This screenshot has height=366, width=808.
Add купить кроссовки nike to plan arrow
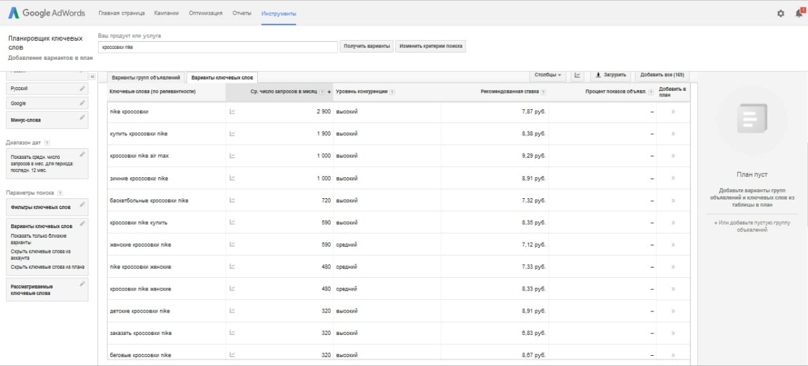coord(673,134)
